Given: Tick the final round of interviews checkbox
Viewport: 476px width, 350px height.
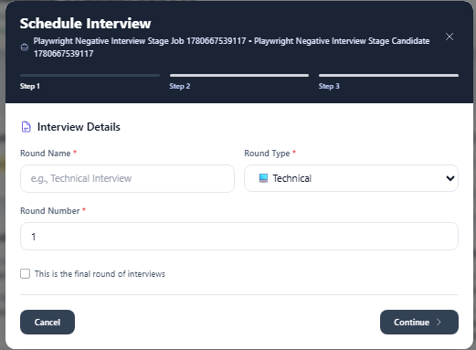Looking at the screenshot, I should click(25, 273).
